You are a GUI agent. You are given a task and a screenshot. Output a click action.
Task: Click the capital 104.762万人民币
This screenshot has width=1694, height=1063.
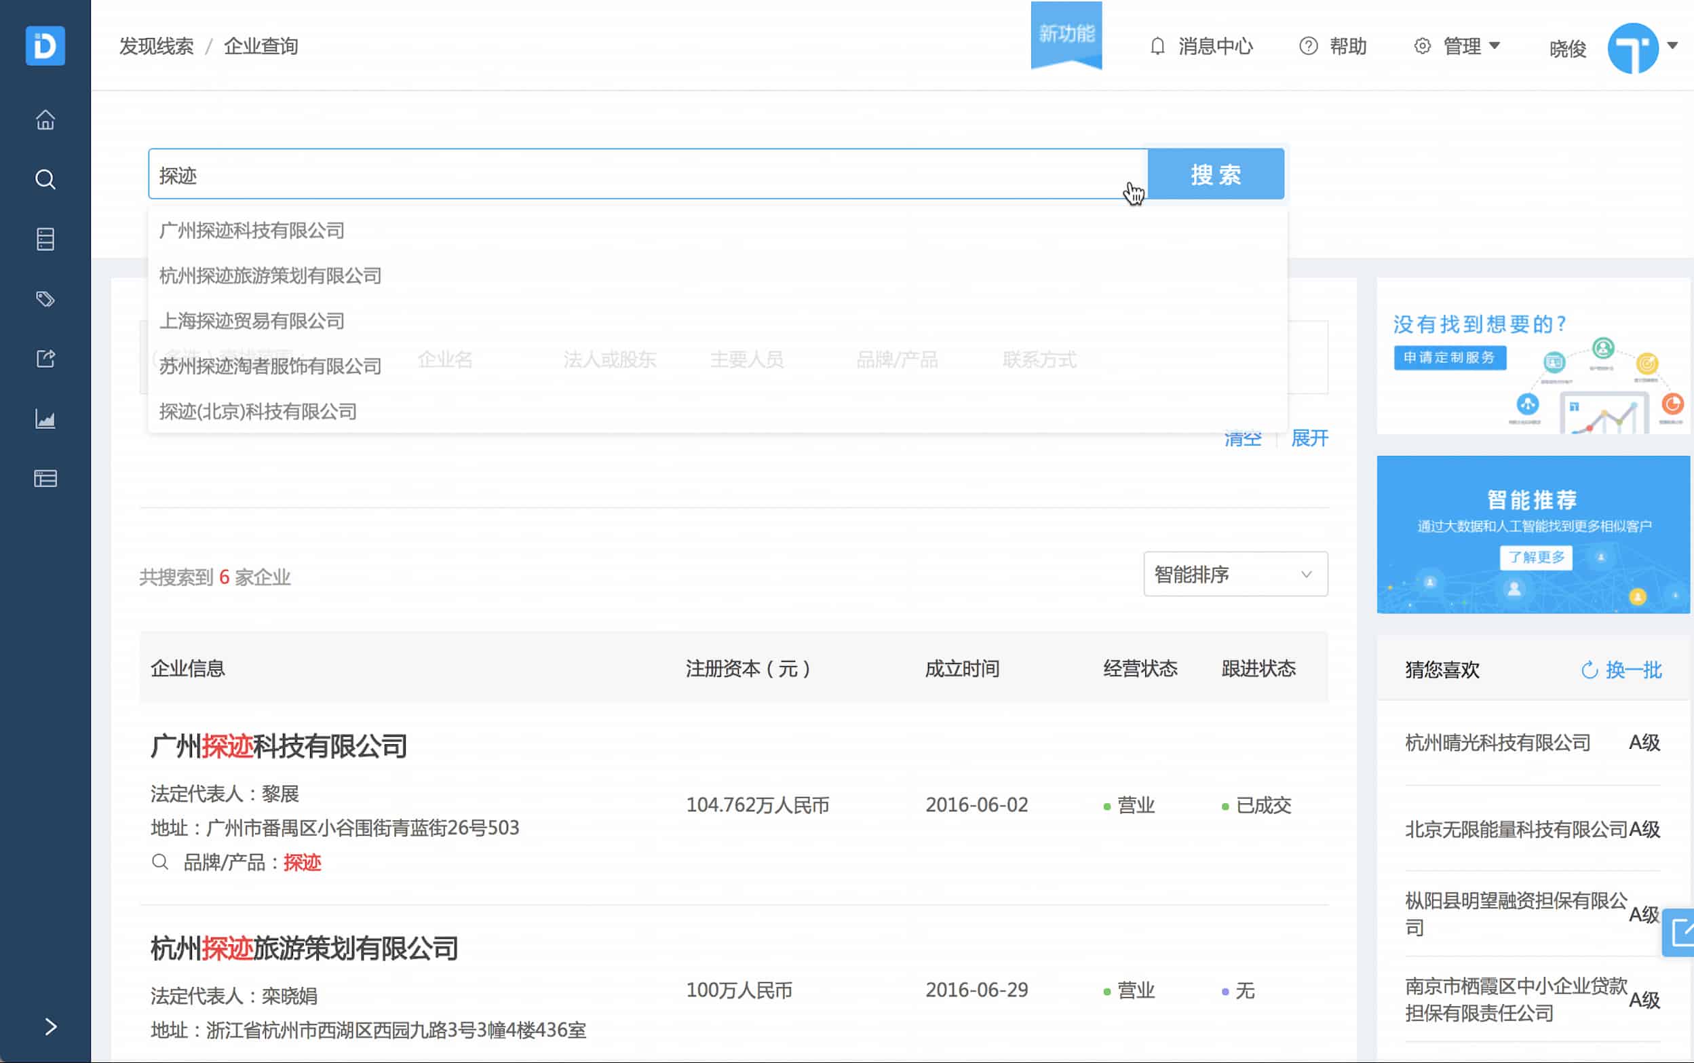coord(758,805)
